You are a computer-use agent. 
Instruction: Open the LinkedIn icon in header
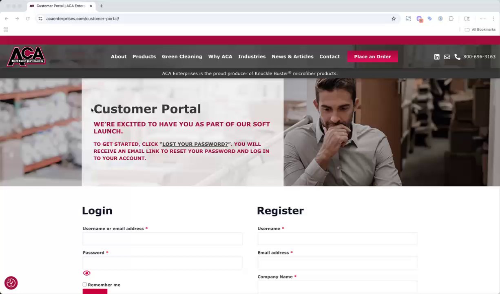click(x=437, y=57)
